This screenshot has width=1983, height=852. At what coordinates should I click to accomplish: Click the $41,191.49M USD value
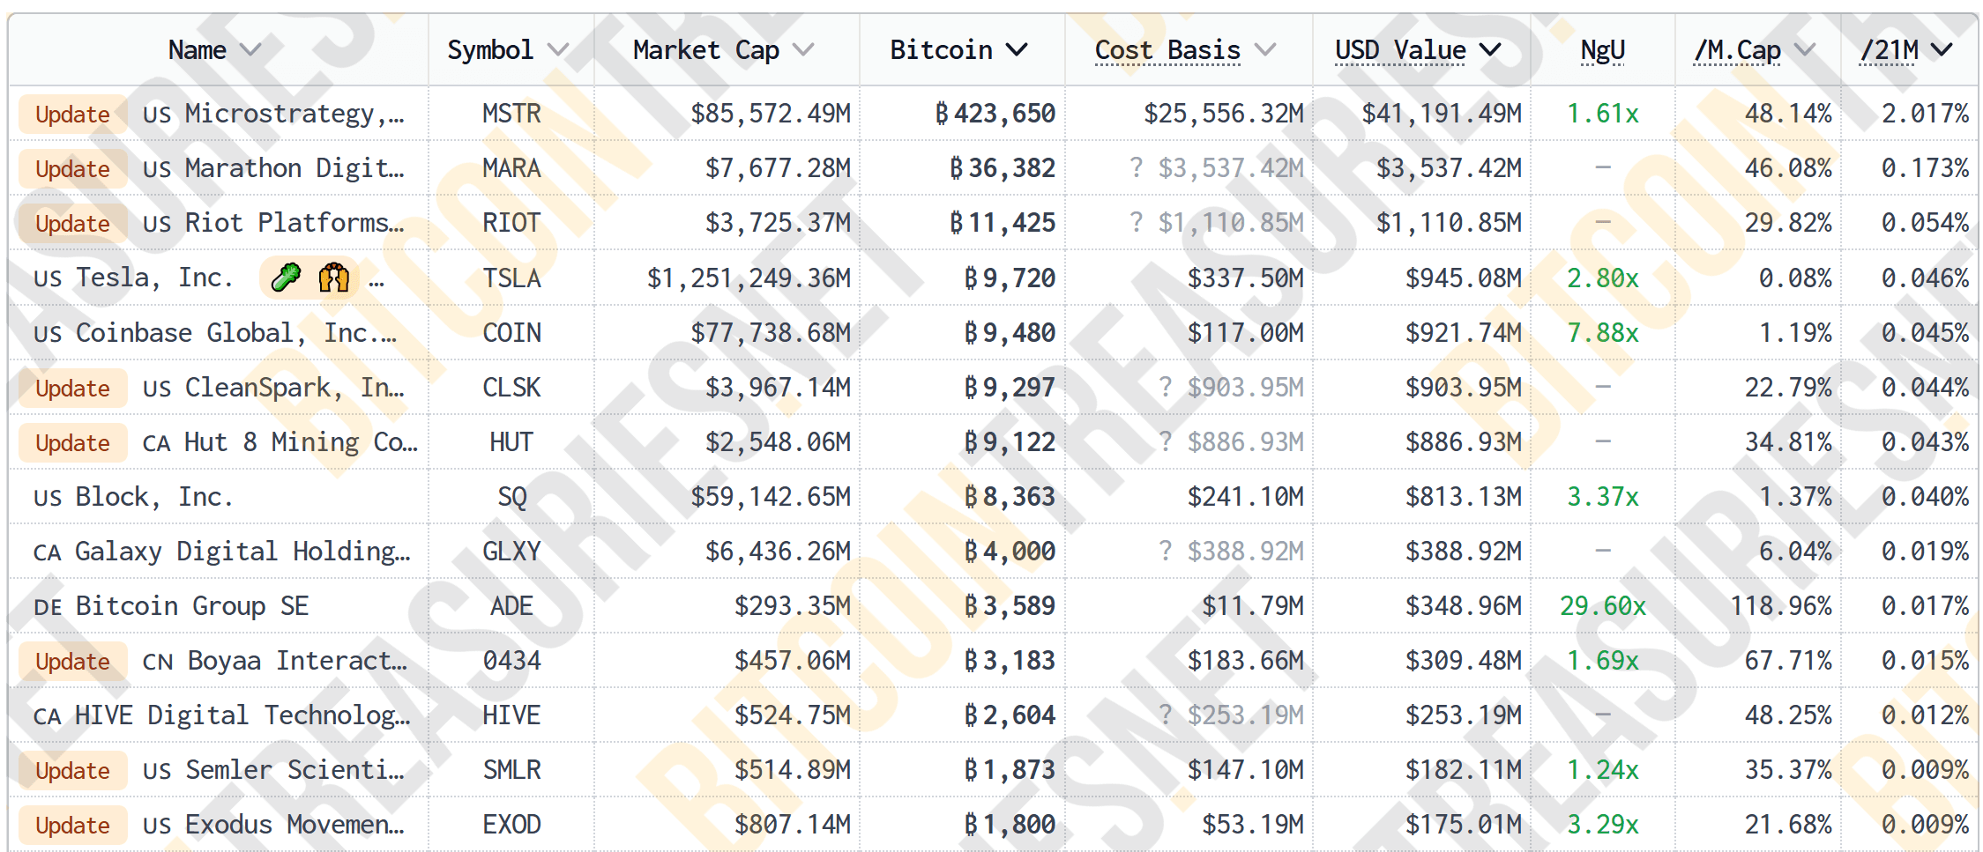[x=1442, y=114]
